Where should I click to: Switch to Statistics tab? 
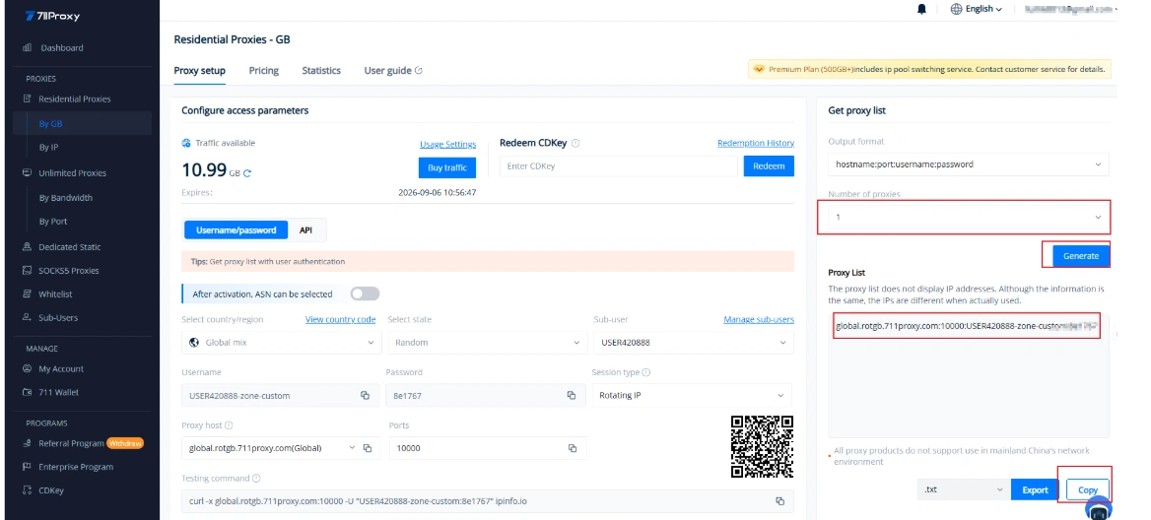click(321, 70)
